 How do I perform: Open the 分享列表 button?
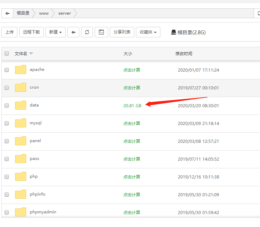[122, 32]
